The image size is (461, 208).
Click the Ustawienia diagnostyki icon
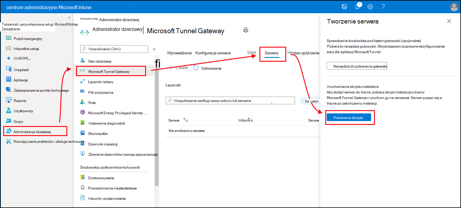(83, 123)
